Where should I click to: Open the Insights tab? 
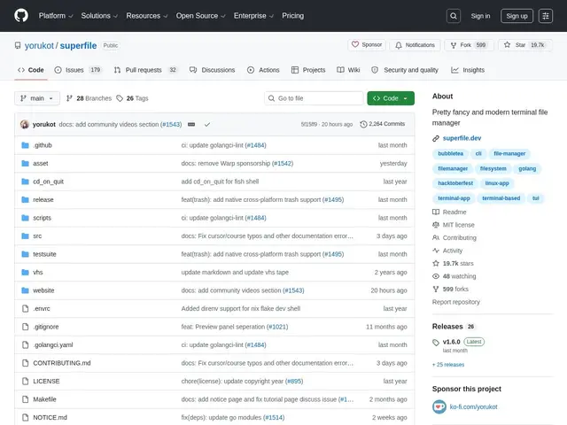tap(468, 70)
